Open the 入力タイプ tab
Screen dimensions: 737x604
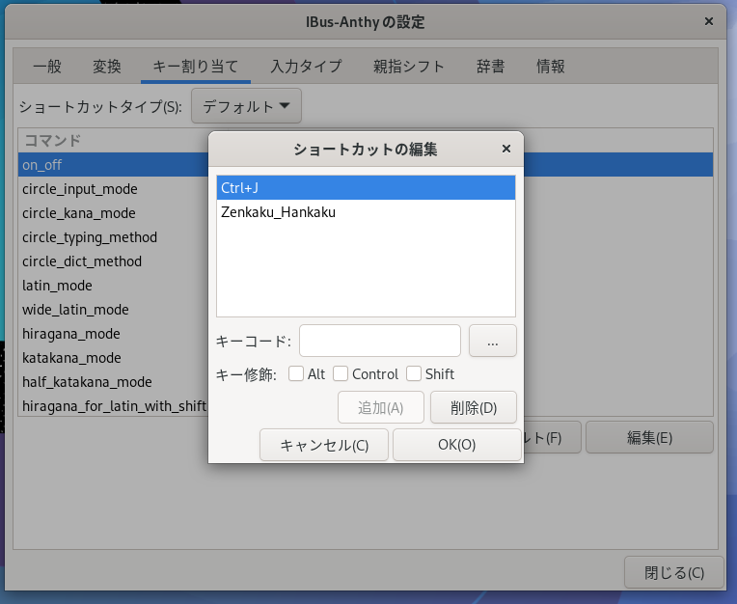[x=306, y=67]
